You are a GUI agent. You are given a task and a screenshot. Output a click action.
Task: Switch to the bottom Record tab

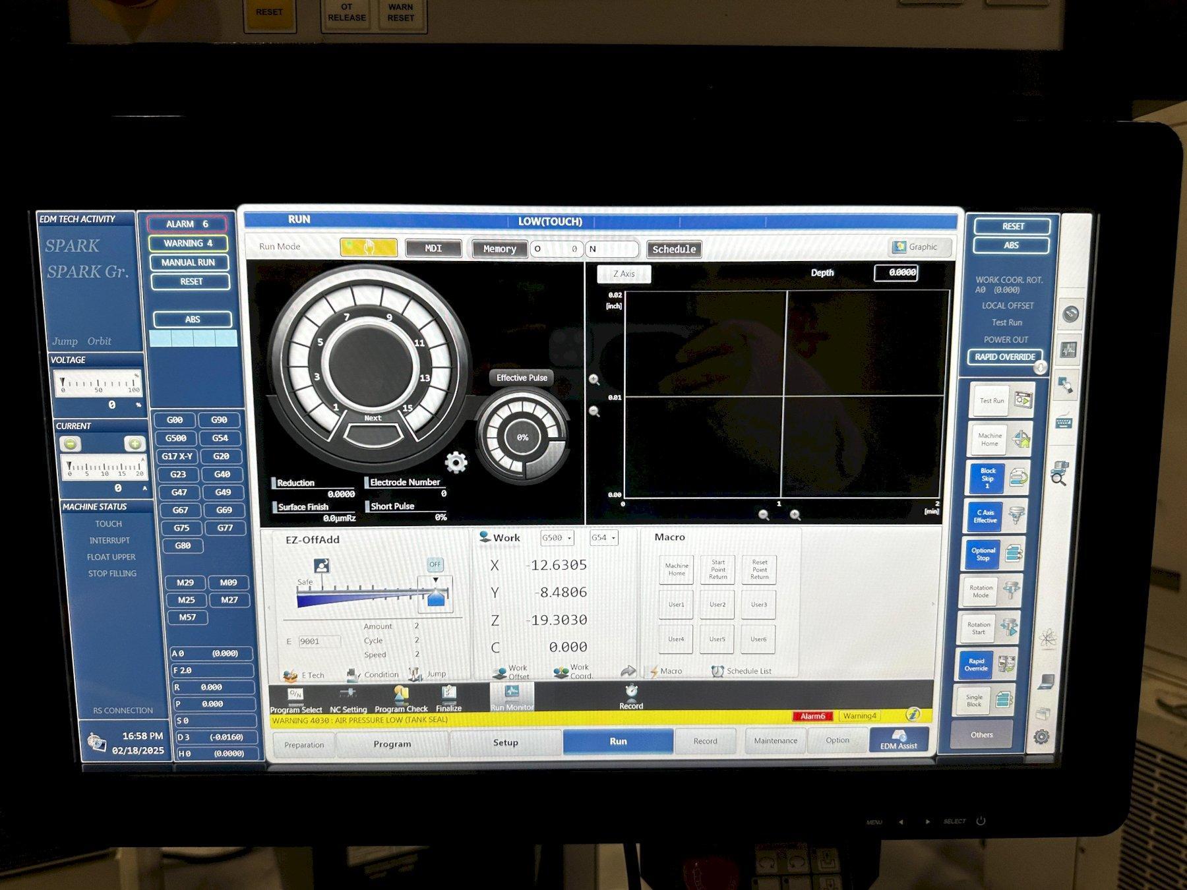click(705, 740)
